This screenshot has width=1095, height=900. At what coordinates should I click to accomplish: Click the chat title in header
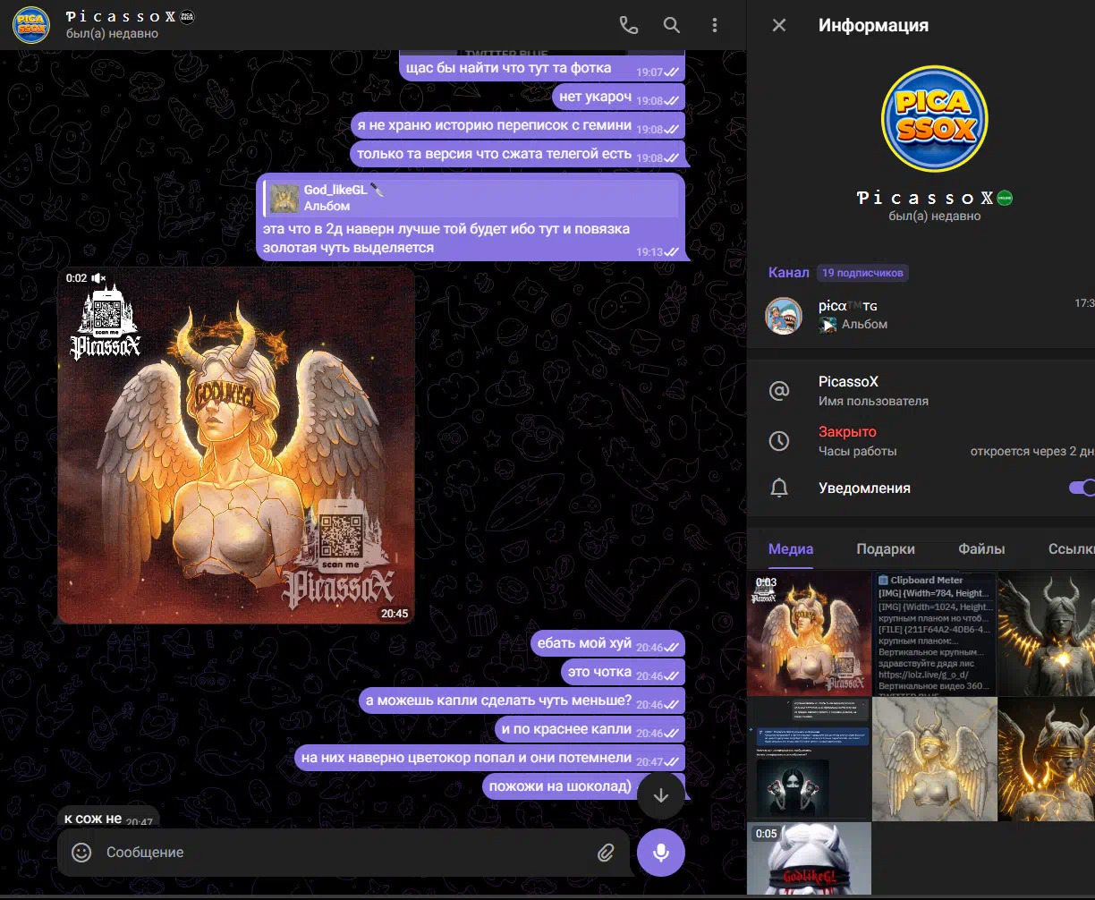122,17
